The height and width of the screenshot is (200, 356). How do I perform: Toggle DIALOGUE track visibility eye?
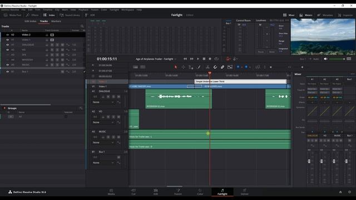coord(7,45)
